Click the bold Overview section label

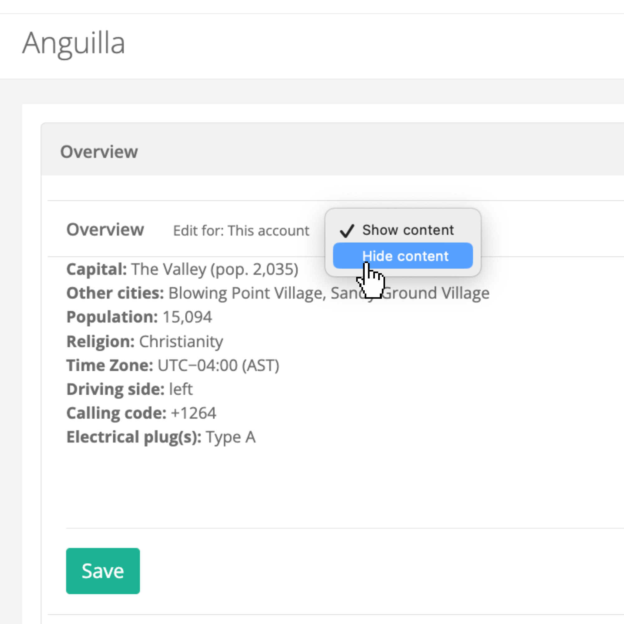click(x=105, y=230)
